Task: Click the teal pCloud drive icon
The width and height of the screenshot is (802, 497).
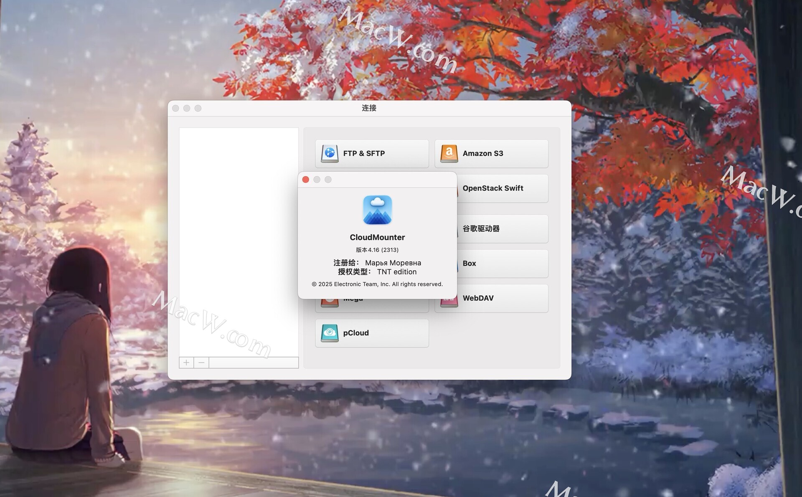Action: point(330,333)
